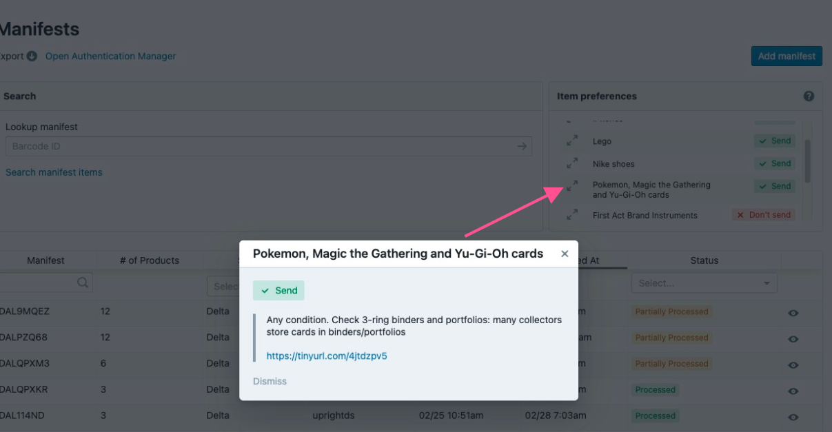
Task: Click the barcode lookup arrow icon
Action: coord(522,146)
